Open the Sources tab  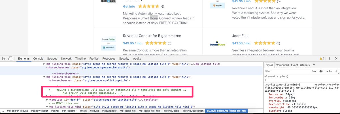click(x=52, y=59)
